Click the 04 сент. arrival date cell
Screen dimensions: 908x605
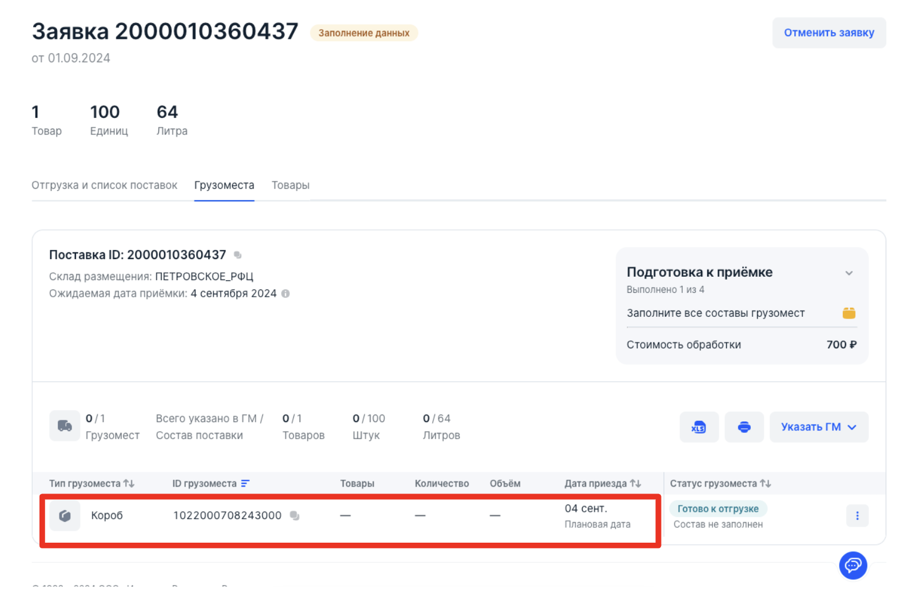click(586, 508)
